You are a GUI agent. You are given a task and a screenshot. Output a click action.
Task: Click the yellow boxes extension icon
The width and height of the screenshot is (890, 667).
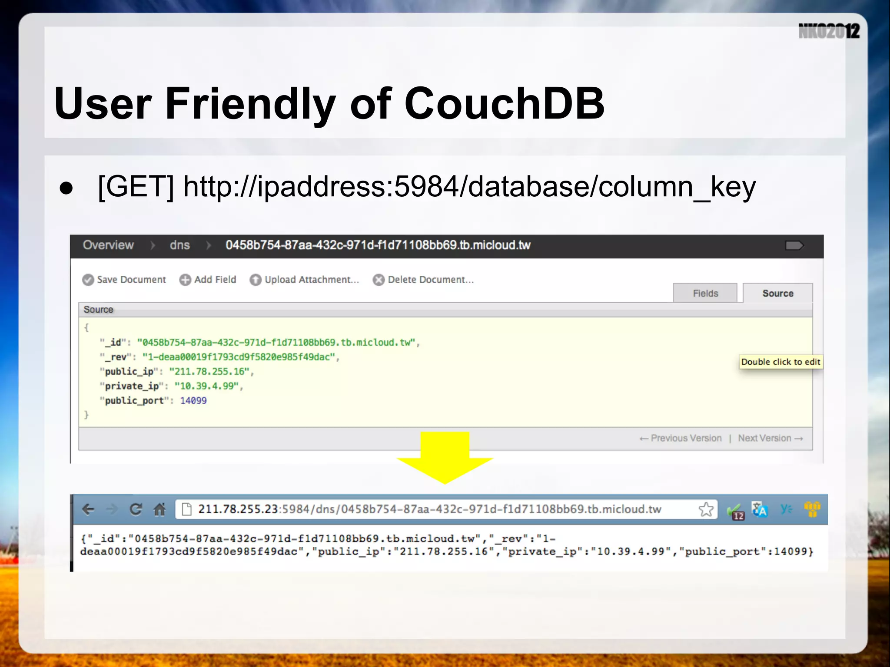pyautogui.click(x=812, y=509)
